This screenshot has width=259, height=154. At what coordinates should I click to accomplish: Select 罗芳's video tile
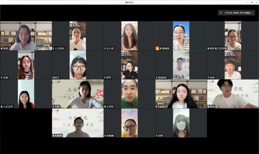click(x=129, y=65)
